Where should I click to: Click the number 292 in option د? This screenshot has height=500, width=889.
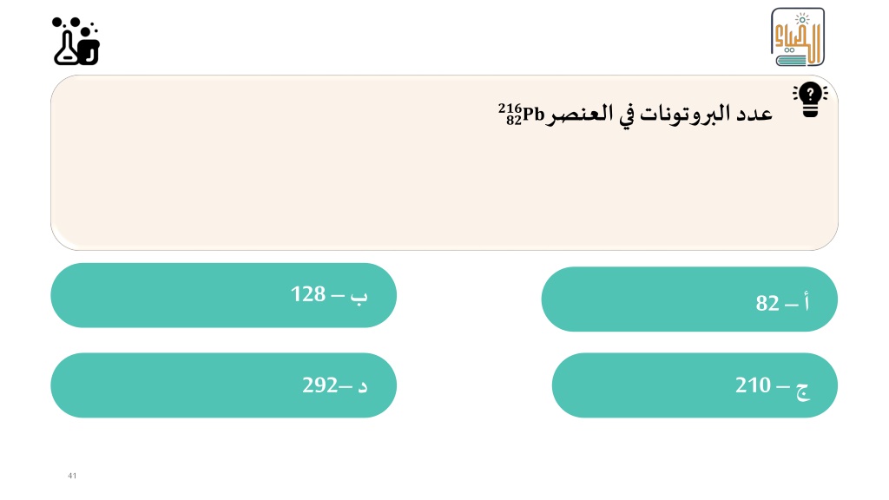[x=319, y=385]
